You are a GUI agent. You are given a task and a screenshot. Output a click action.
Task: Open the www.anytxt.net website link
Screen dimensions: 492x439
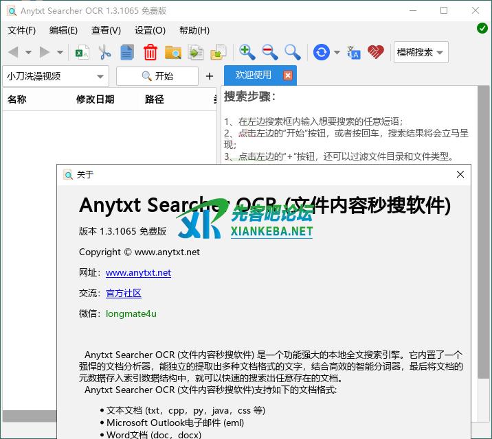click(138, 272)
